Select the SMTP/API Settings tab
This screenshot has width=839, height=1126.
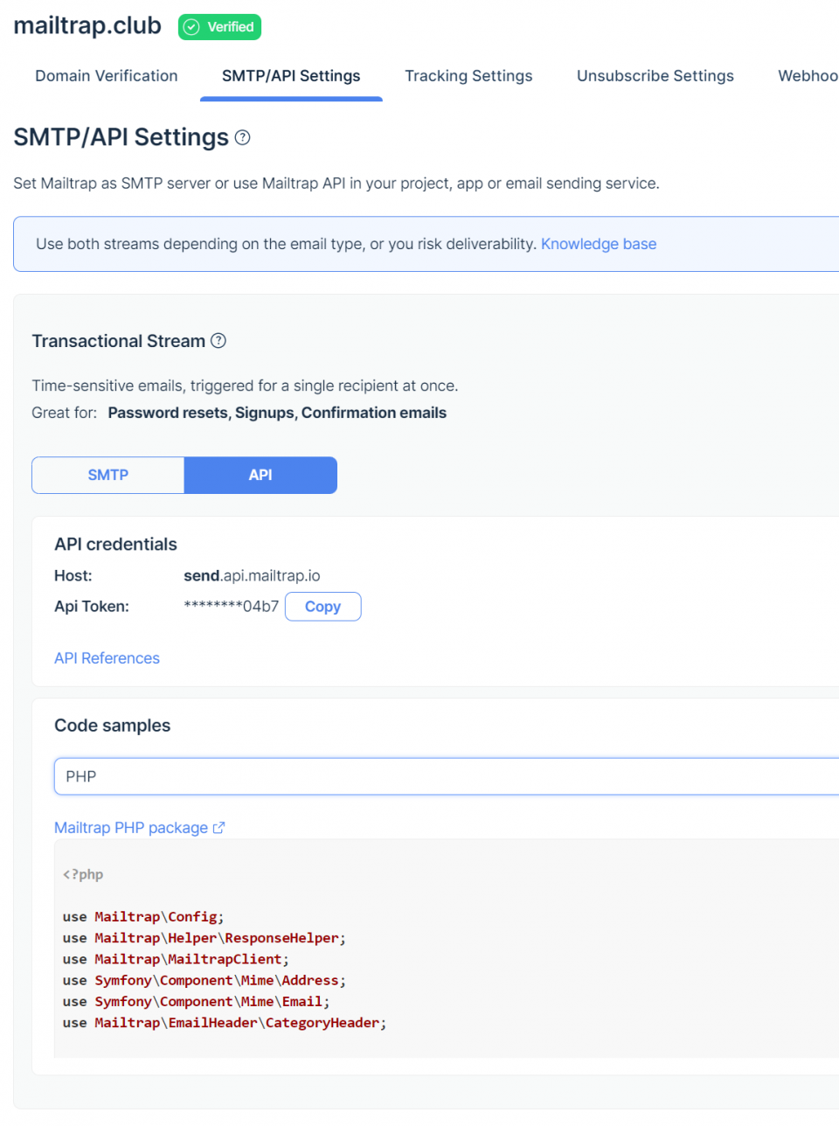291,76
